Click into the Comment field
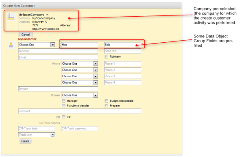244x157 pixels. [80, 111]
